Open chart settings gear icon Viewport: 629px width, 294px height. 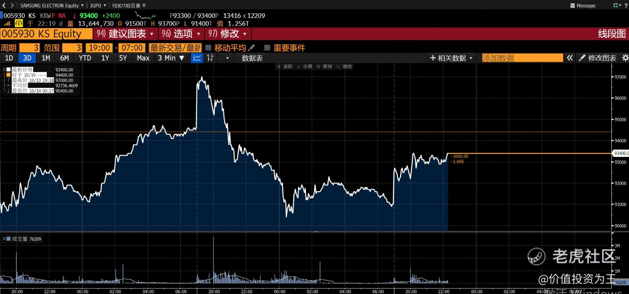[x=625, y=58]
